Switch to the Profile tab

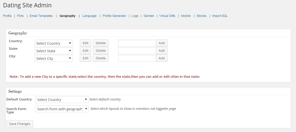(x=7, y=16)
